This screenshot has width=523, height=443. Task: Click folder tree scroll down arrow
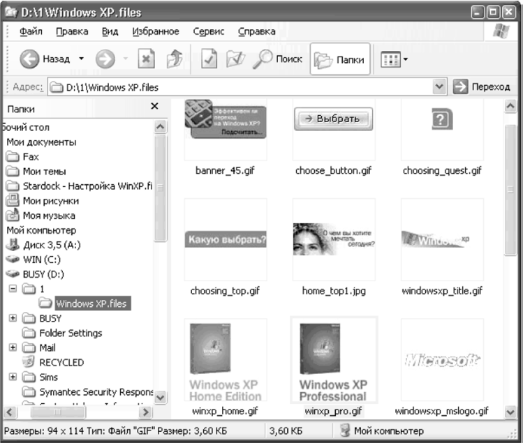[161, 398]
